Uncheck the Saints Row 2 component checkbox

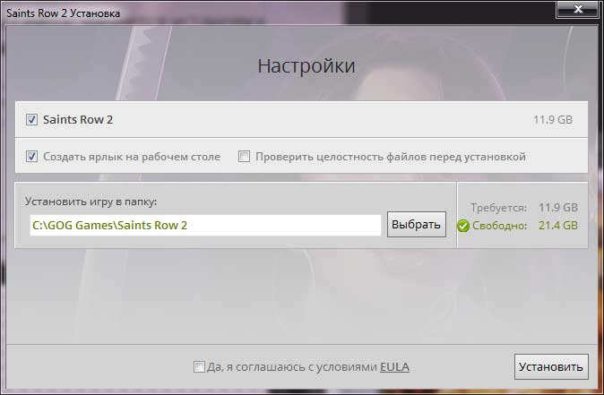31,120
